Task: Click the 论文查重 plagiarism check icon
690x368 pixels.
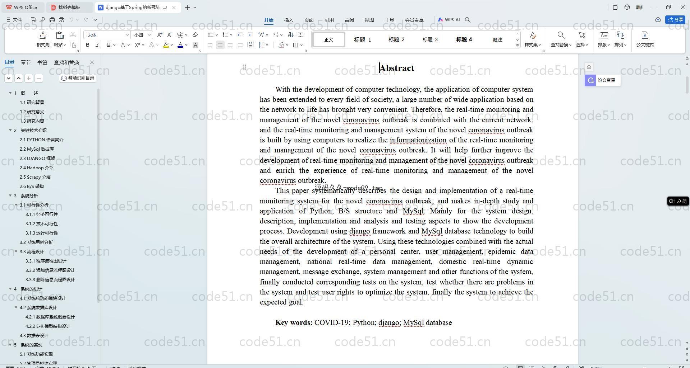Action: 590,80
